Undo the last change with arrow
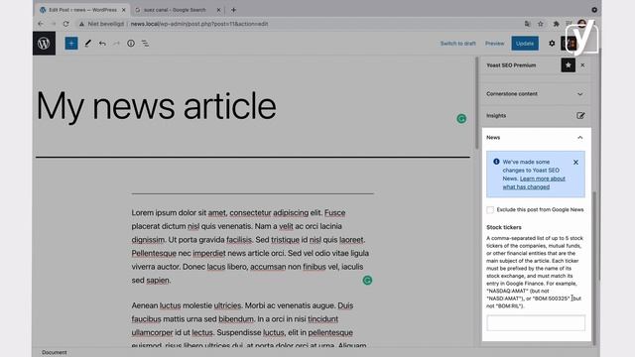Viewport: 635px width, 357px height. coord(102,44)
